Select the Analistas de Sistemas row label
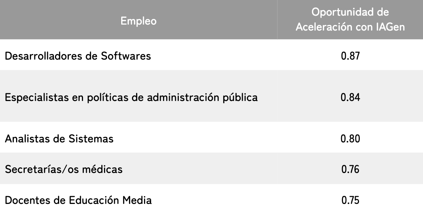This screenshot has height=214, width=423. [x=59, y=139]
